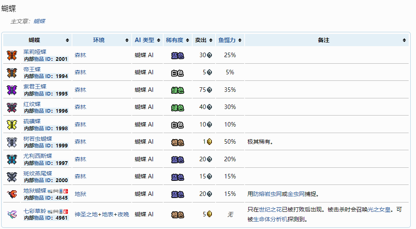Open the 稀有度 column header link
416x229 pixels.
click(174, 40)
